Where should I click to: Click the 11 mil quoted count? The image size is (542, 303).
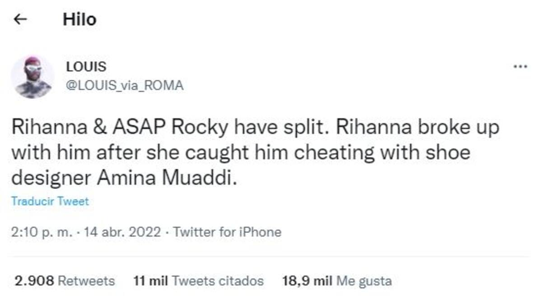point(151,281)
